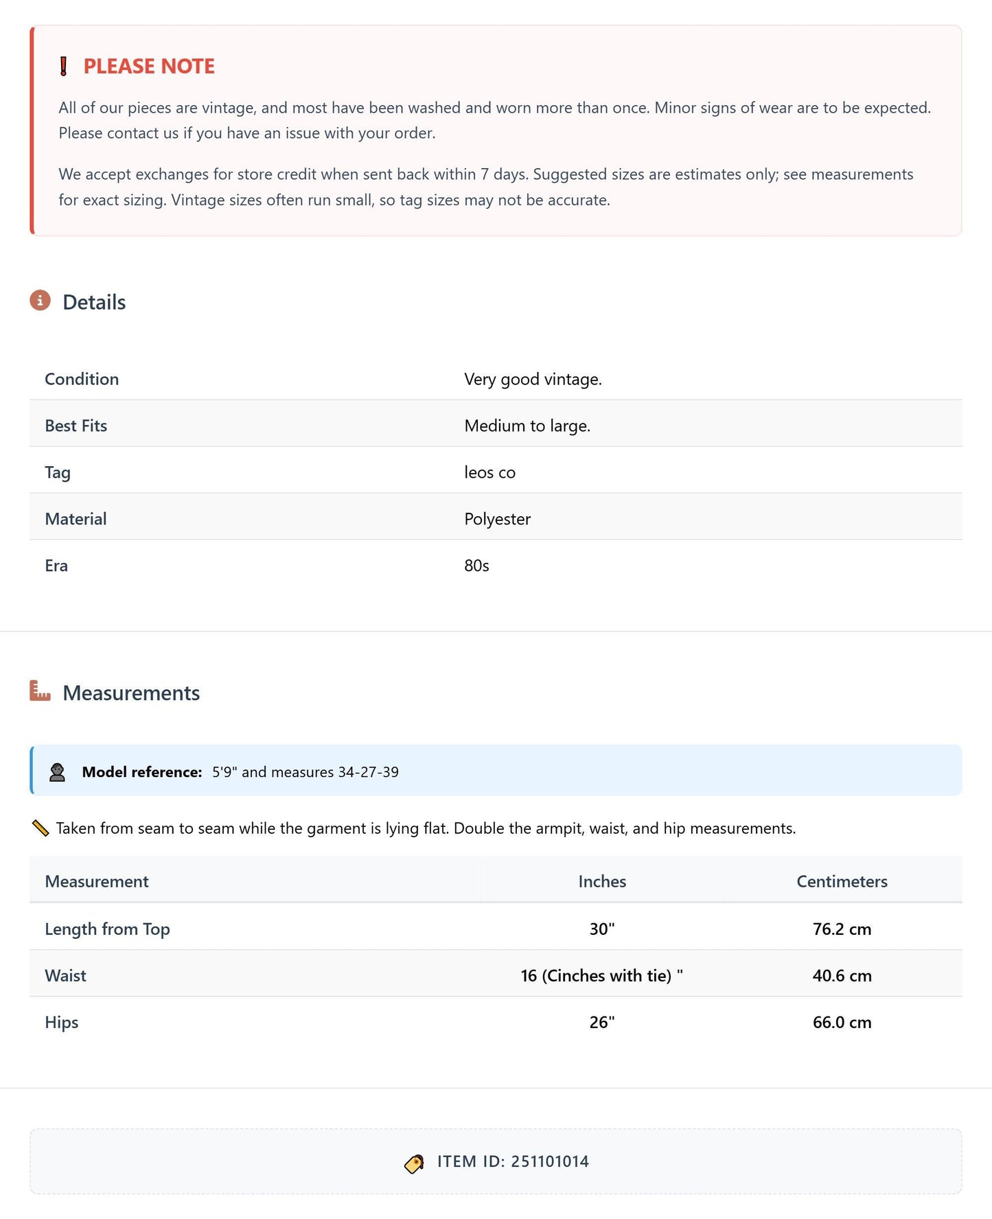
Task: Click the Measurements section heading
Action: pyautogui.click(x=131, y=693)
